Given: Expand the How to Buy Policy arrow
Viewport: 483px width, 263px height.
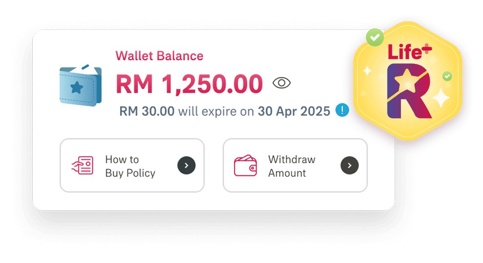Looking at the screenshot, I should [x=186, y=166].
